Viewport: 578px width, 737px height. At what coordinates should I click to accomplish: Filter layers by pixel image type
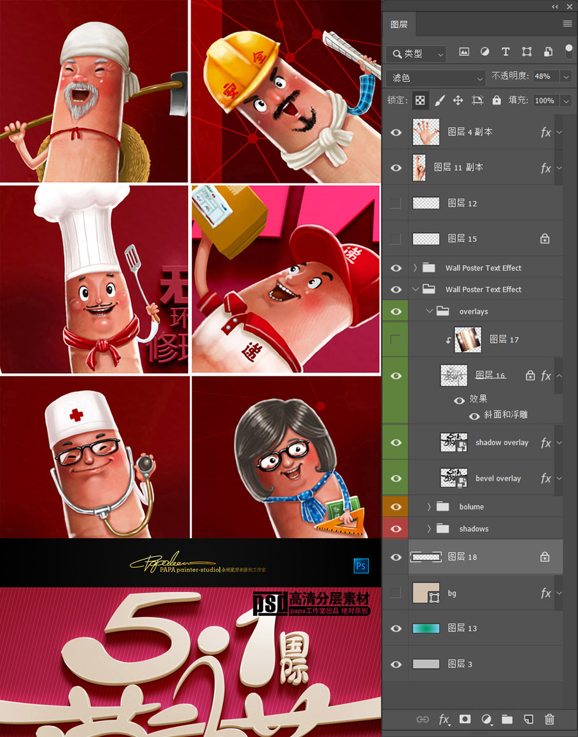[464, 52]
